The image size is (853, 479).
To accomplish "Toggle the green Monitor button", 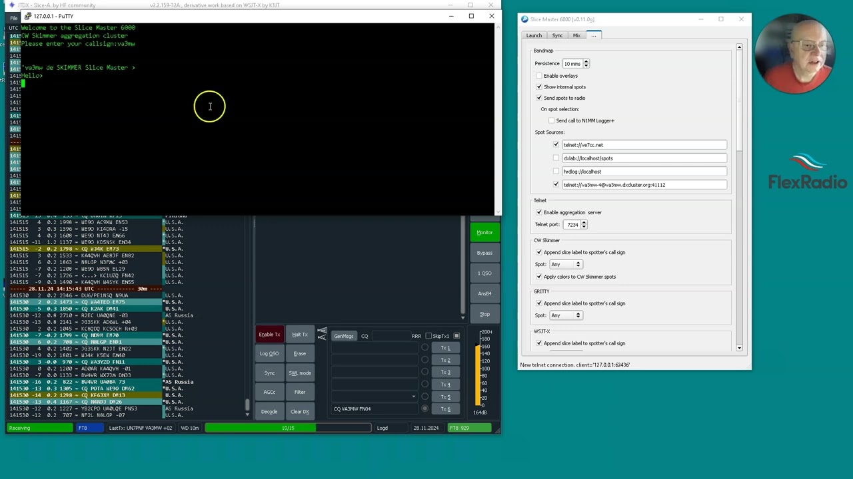I will click(x=484, y=233).
